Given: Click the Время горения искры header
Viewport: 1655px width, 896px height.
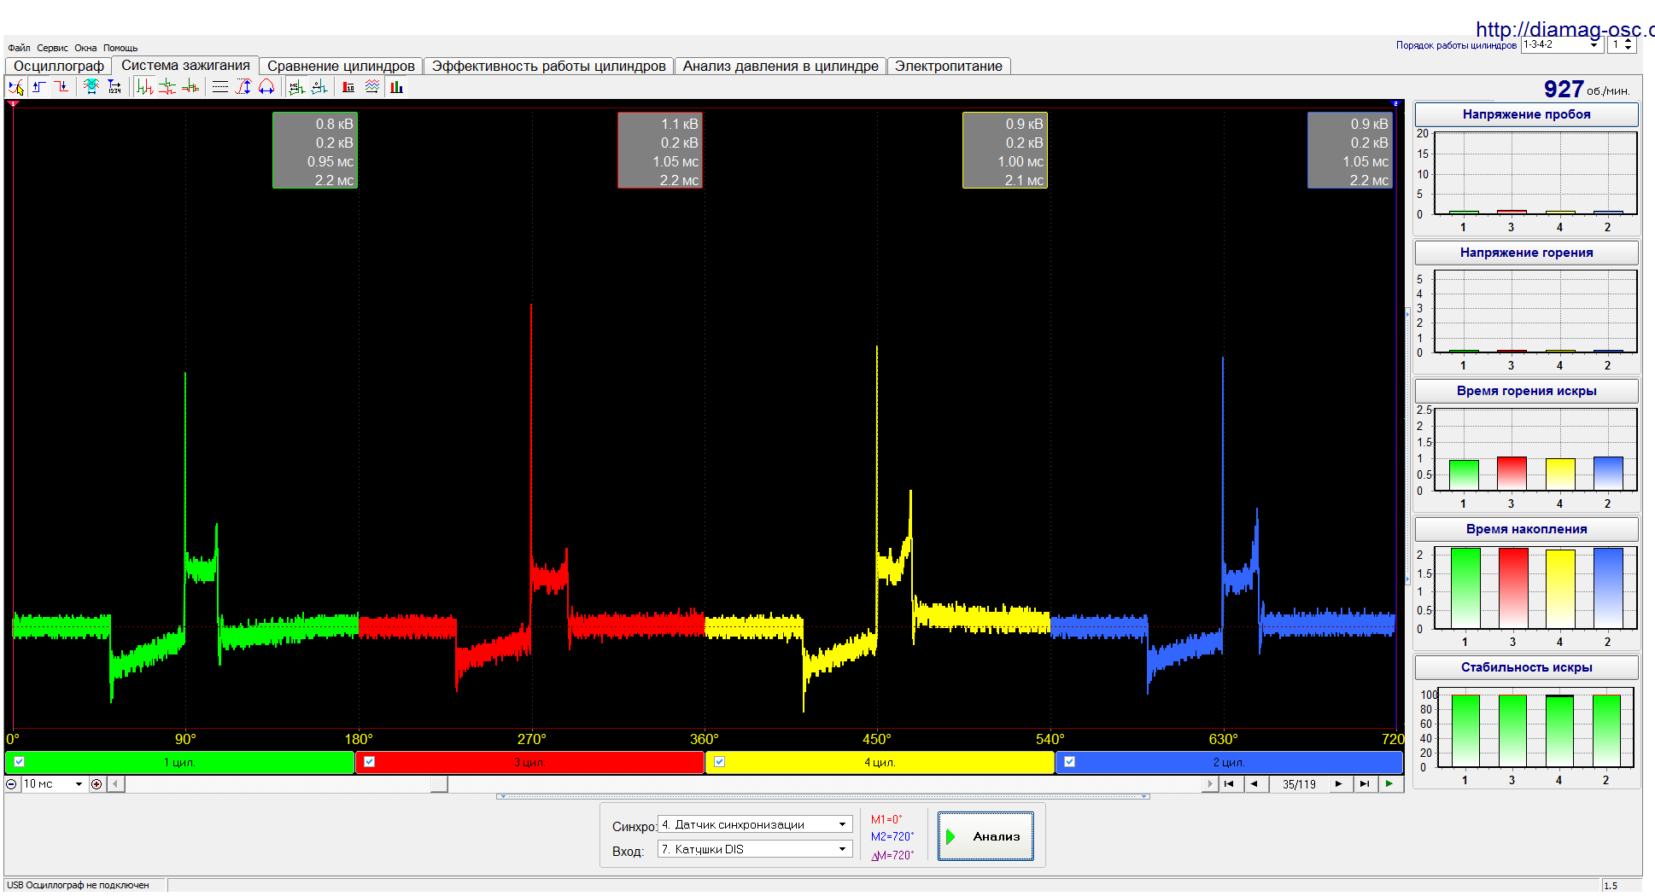Looking at the screenshot, I should [1526, 391].
